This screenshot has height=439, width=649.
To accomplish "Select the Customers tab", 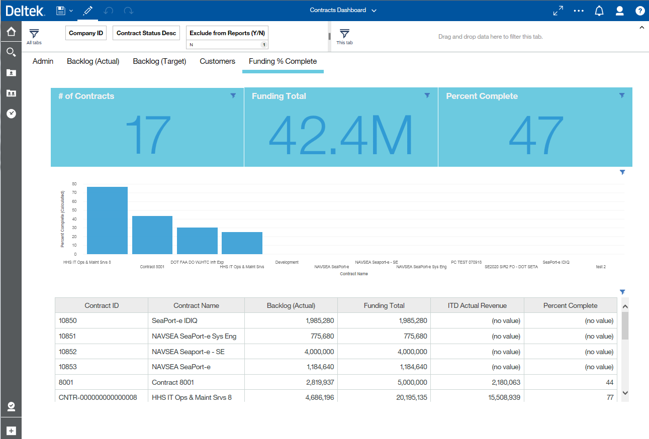I will click(217, 61).
